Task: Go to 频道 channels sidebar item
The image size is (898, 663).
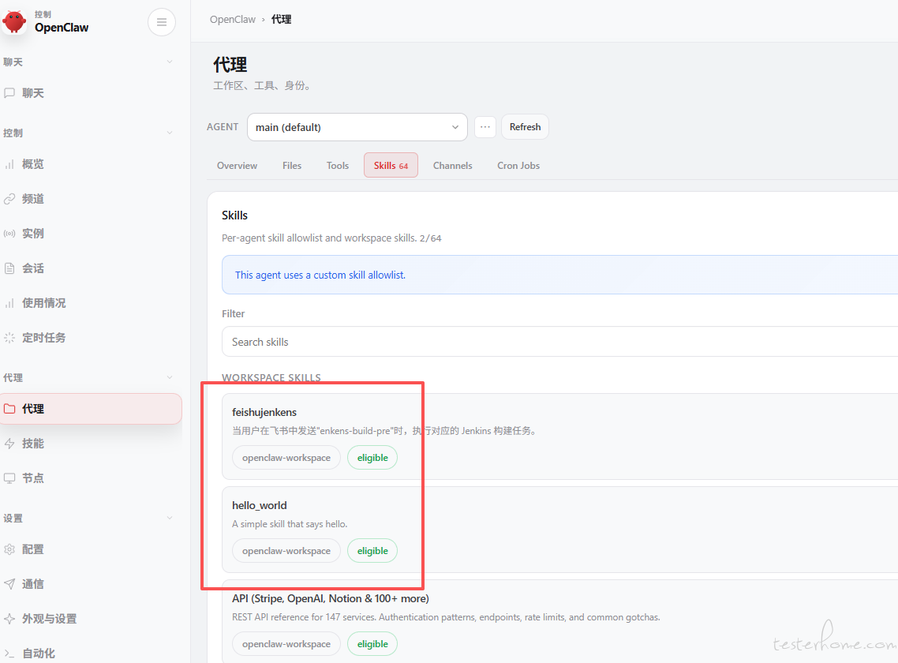Action: click(x=33, y=199)
